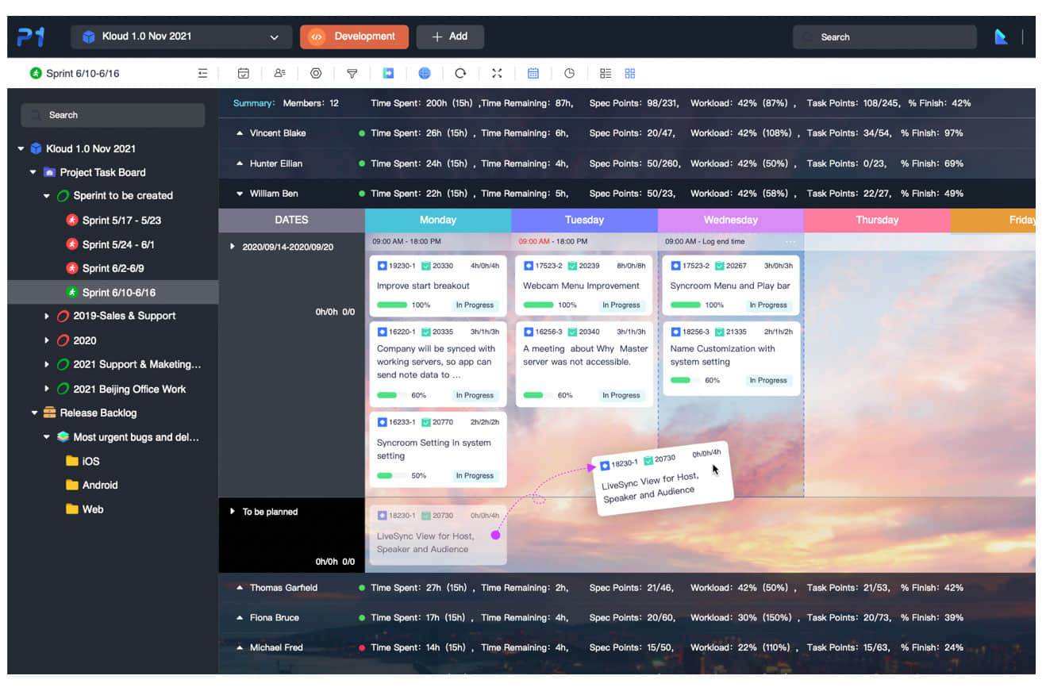Image resolution: width=1046 pixels, height=695 pixels.
Task: Open the calendar-check icon in toolbar
Action: coord(244,73)
